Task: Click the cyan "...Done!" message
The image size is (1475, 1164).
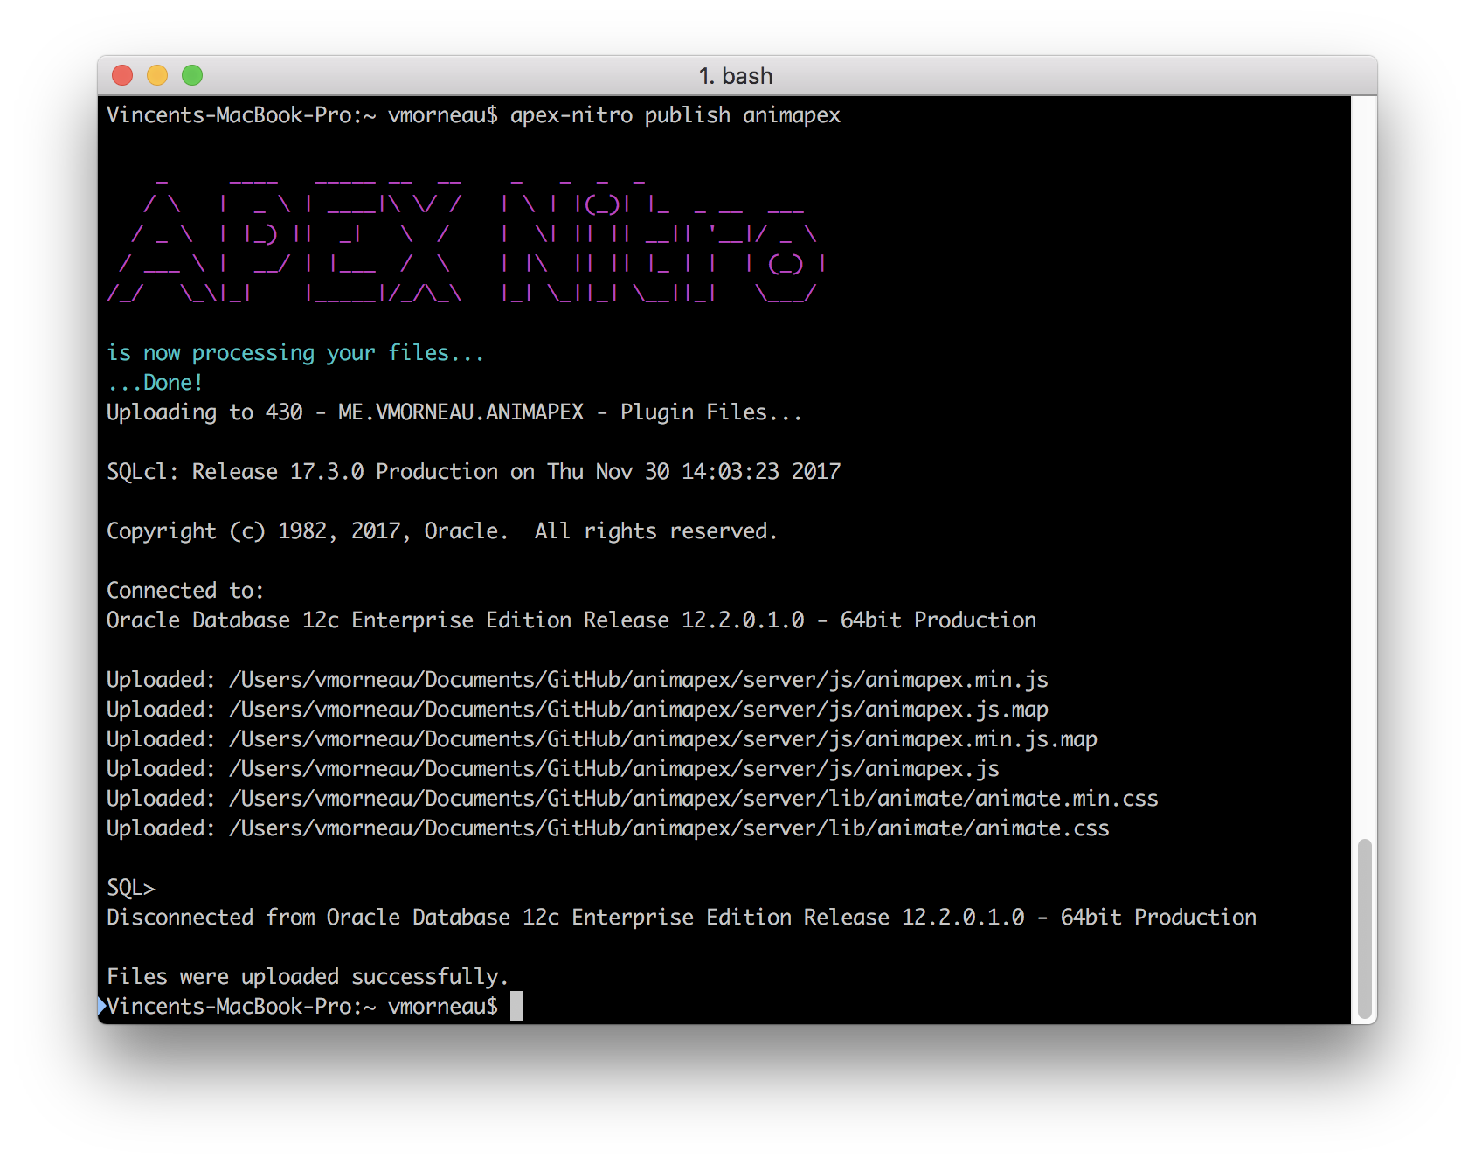Action: pos(155,383)
